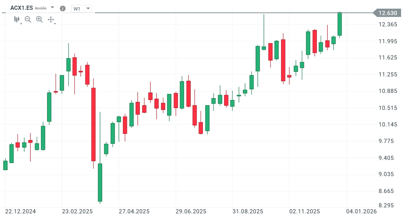
Task: Open the instrument info icon
Action: point(63,8)
